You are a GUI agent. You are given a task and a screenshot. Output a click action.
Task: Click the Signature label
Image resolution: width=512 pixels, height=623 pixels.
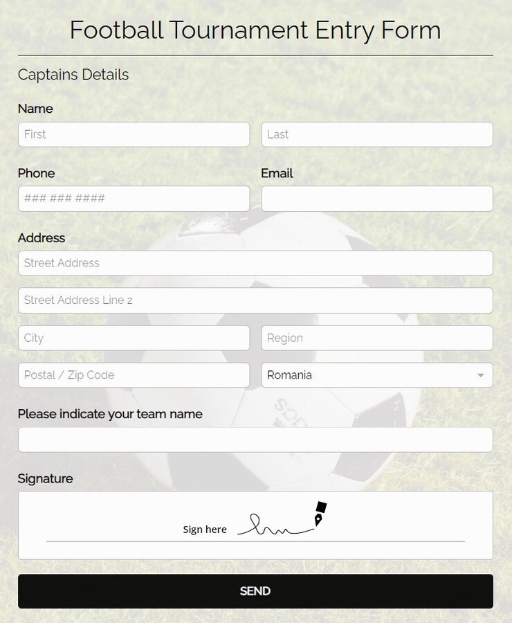[45, 478]
